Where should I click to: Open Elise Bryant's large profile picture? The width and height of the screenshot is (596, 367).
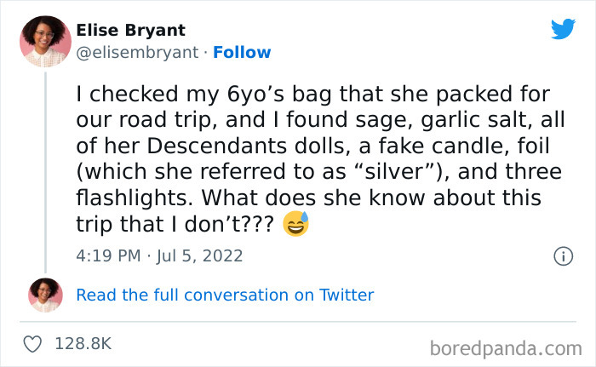click(x=45, y=41)
